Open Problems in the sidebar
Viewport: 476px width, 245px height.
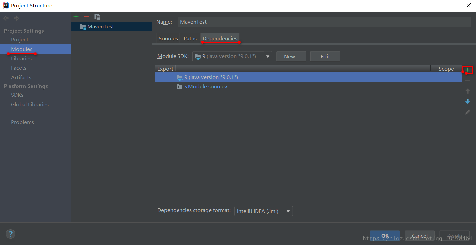[x=22, y=122]
